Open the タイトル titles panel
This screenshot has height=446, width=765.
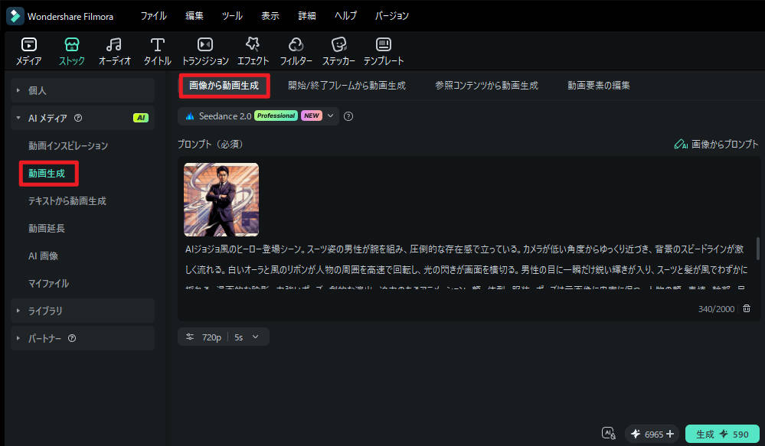(x=157, y=51)
